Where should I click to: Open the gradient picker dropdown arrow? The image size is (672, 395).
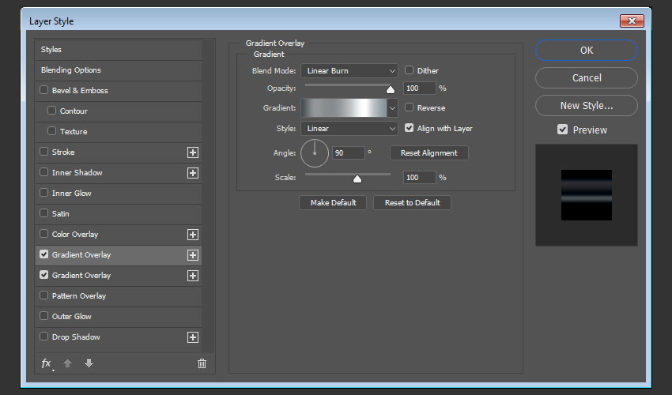392,108
